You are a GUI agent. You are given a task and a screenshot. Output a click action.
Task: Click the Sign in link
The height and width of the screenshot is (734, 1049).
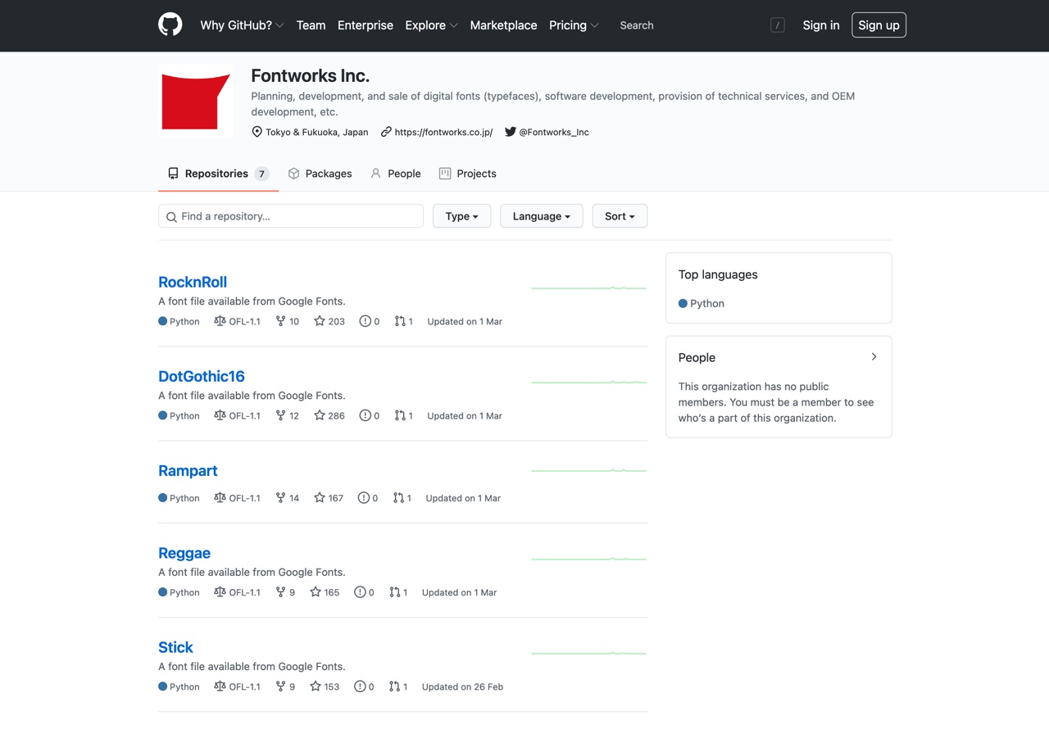(x=821, y=25)
